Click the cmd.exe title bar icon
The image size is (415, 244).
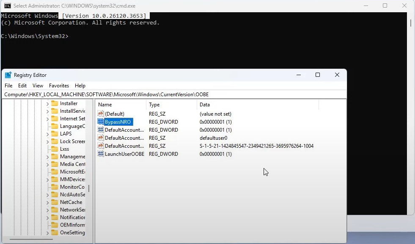pos(8,5)
